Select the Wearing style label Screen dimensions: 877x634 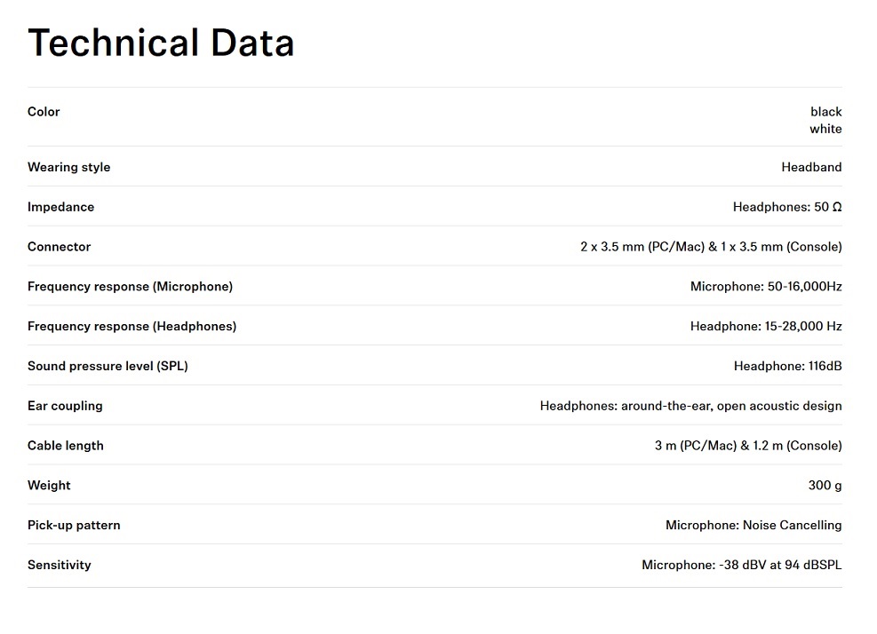coord(68,167)
